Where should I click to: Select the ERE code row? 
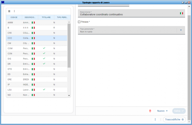37,79
